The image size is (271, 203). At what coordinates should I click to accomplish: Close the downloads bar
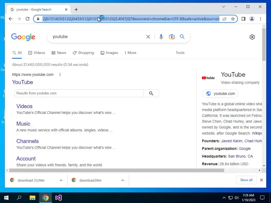(261, 180)
